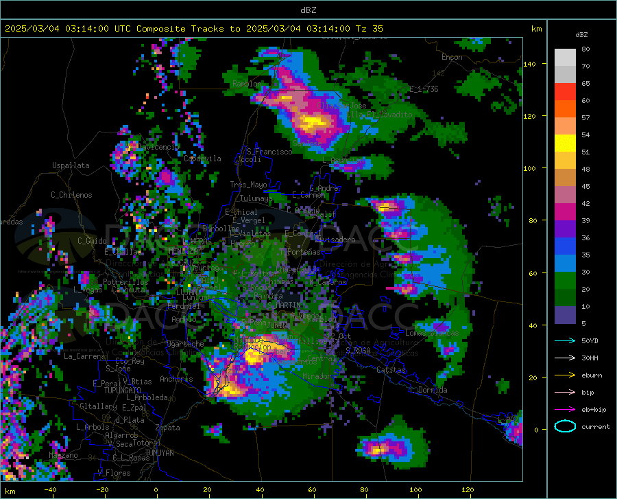Click the Capdevila place label

[202, 159]
